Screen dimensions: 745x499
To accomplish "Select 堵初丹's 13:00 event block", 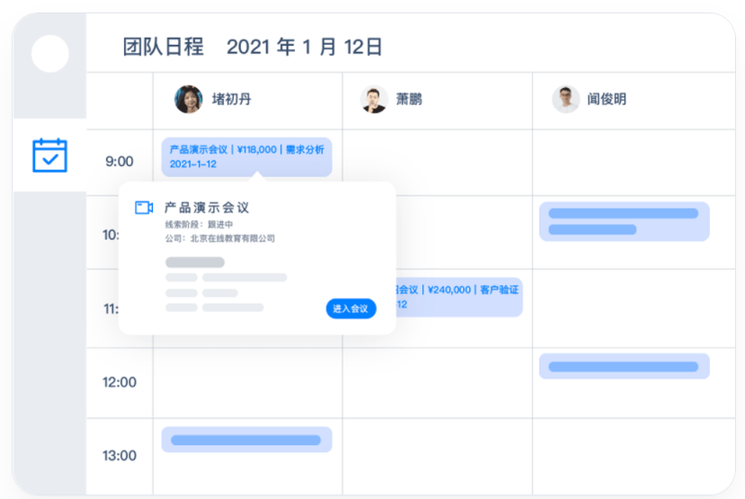I will tap(247, 440).
